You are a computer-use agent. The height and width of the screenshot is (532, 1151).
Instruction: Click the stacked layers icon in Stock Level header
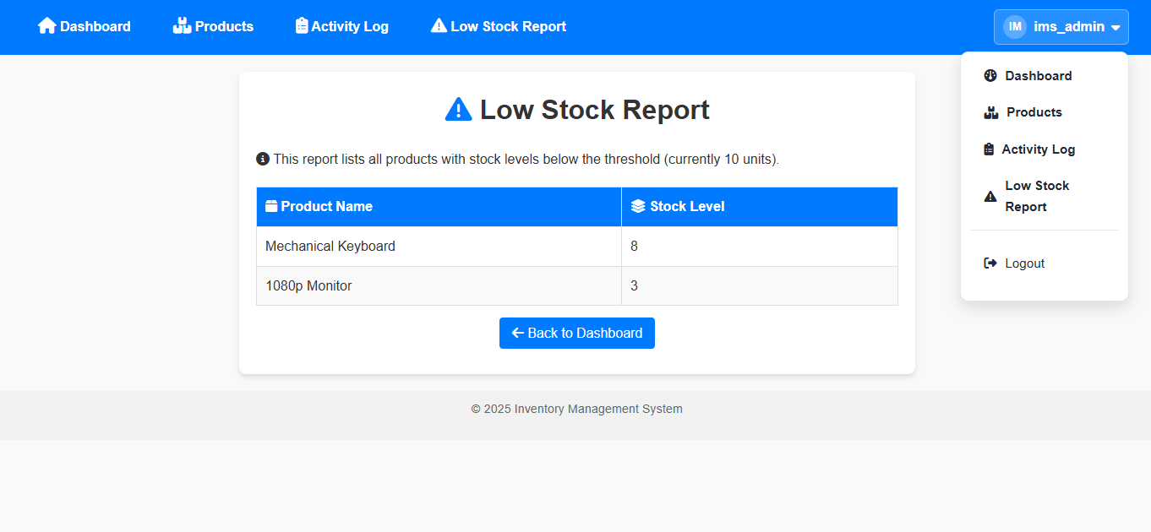[638, 207]
